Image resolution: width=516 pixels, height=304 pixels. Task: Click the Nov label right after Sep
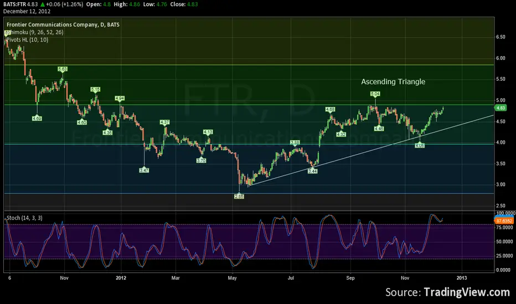[405, 278]
